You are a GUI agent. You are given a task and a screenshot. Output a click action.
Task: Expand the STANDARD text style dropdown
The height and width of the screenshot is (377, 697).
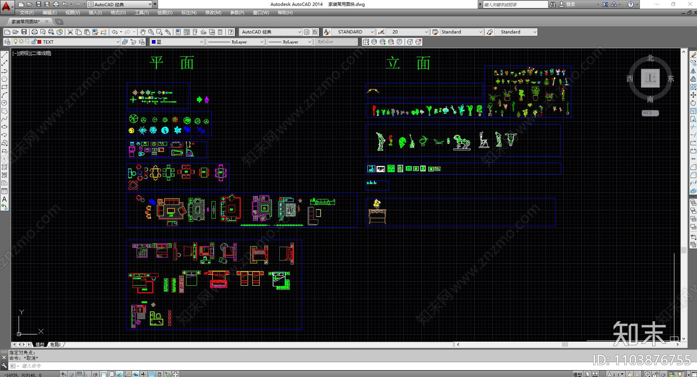(372, 32)
